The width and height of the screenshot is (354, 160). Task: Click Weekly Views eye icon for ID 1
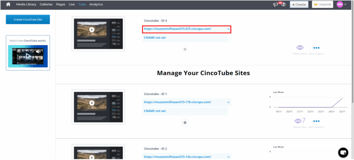298,121
